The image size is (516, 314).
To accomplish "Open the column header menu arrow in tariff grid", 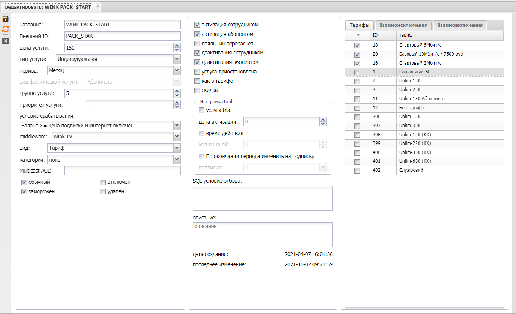I will tap(357, 35).
